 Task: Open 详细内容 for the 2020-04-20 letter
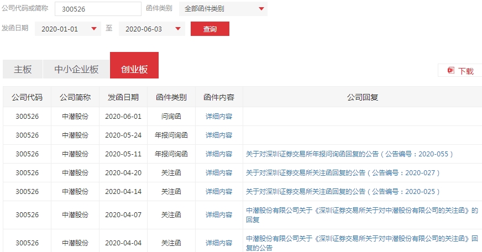click(x=219, y=173)
